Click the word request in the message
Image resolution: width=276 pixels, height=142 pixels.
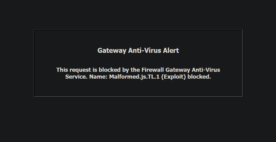click(81, 70)
